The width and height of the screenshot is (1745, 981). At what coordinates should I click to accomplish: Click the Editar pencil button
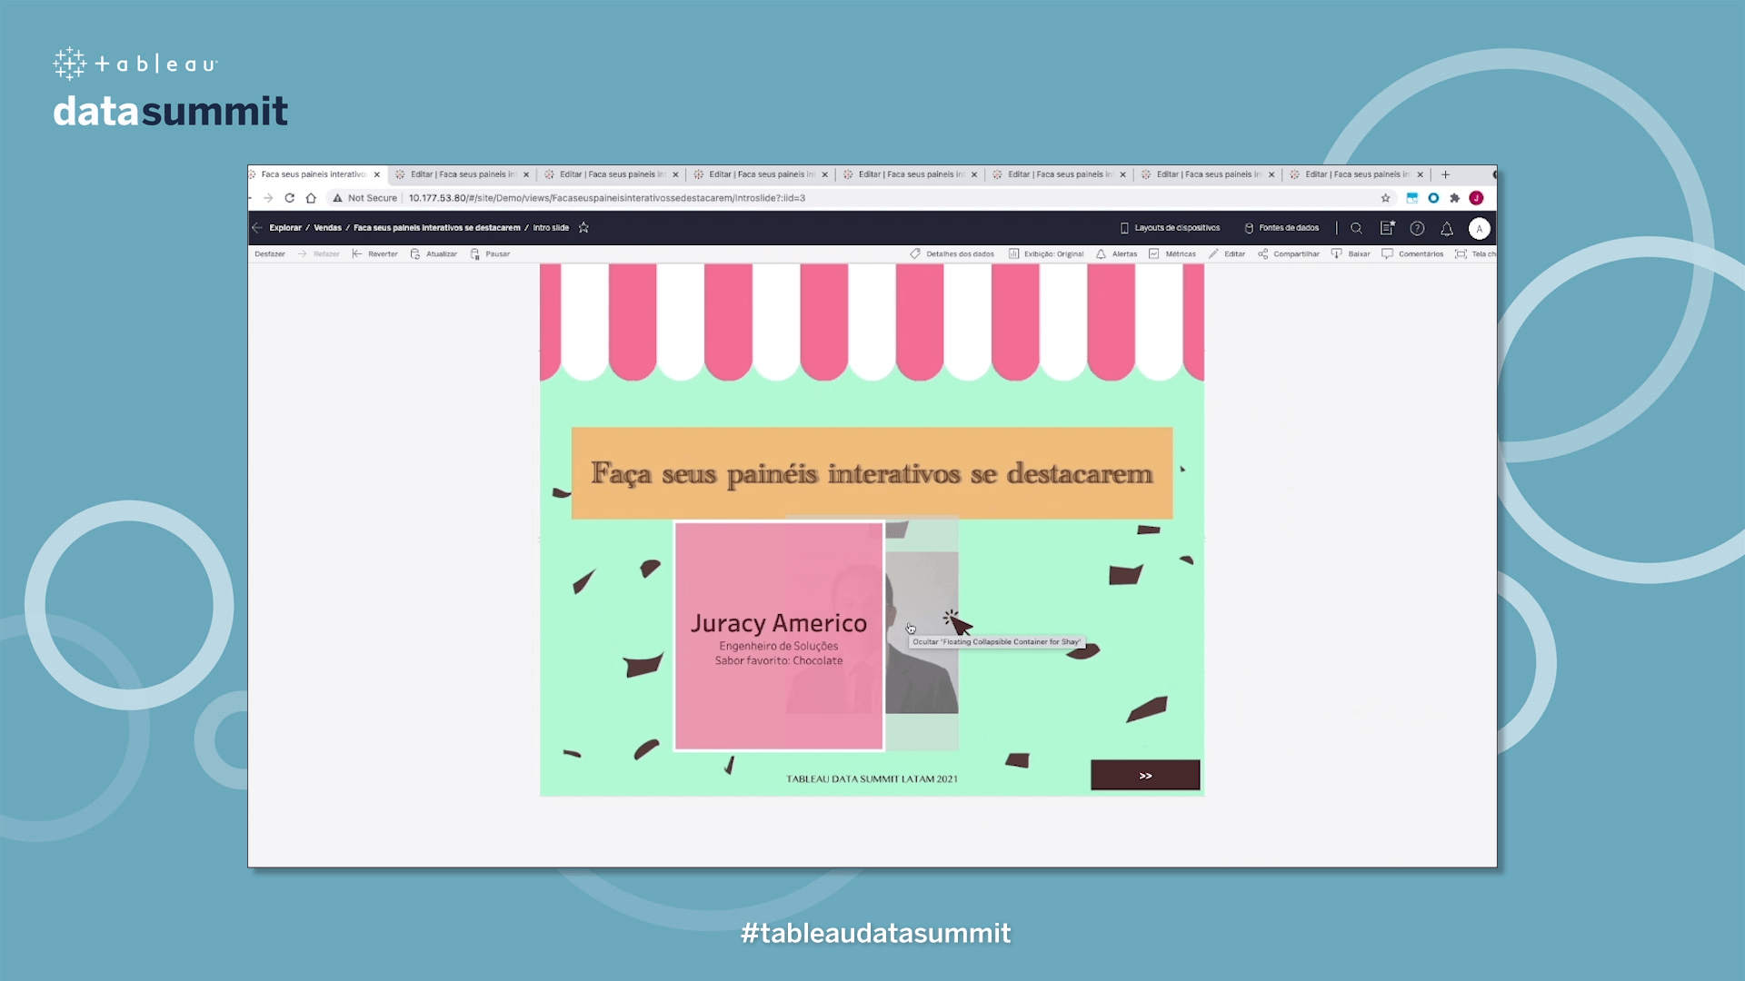pyautogui.click(x=1227, y=254)
